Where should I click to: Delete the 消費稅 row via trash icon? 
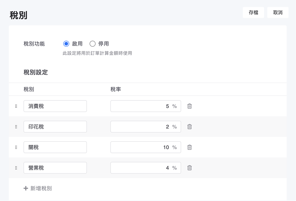tap(190, 106)
